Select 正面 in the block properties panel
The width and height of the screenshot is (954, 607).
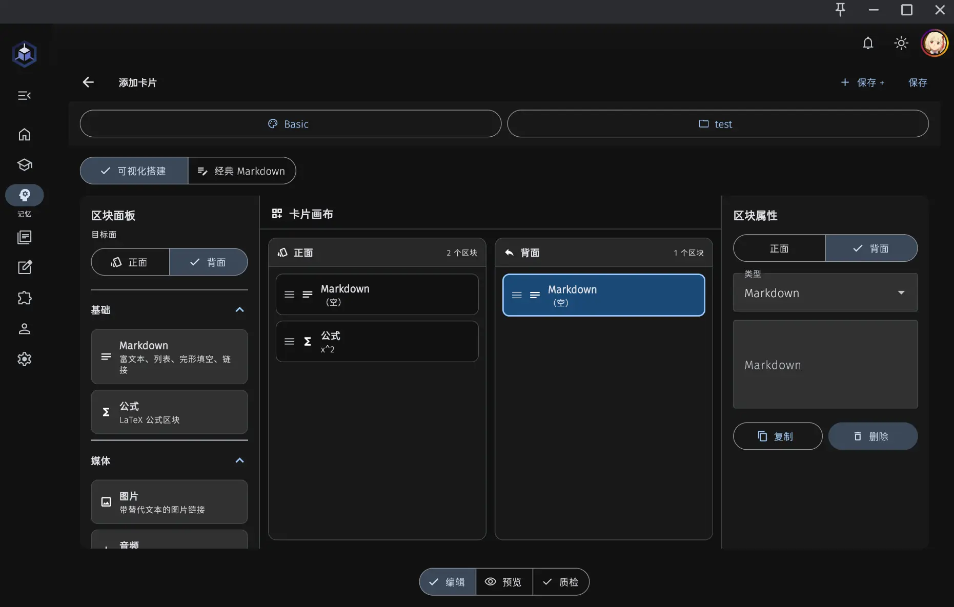pos(779,248)
